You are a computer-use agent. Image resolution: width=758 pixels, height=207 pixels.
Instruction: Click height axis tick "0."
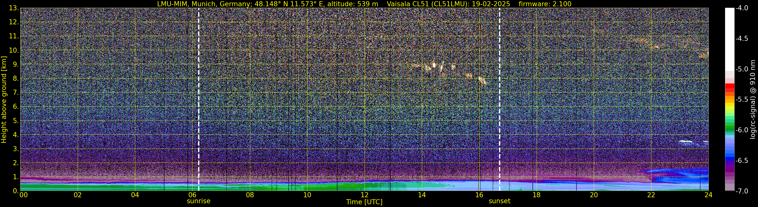[x=16, y=191]
